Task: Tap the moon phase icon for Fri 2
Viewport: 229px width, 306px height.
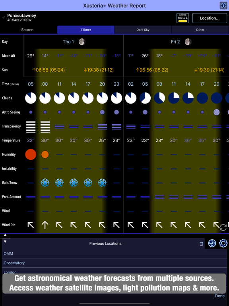Action: click(188, 42)
